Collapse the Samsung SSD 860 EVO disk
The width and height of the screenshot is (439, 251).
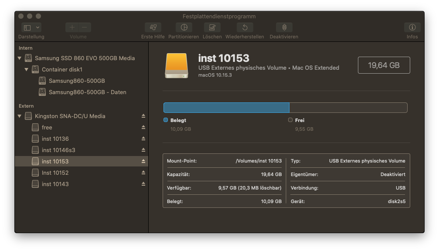pyautogui.click(x=19, y=58)
